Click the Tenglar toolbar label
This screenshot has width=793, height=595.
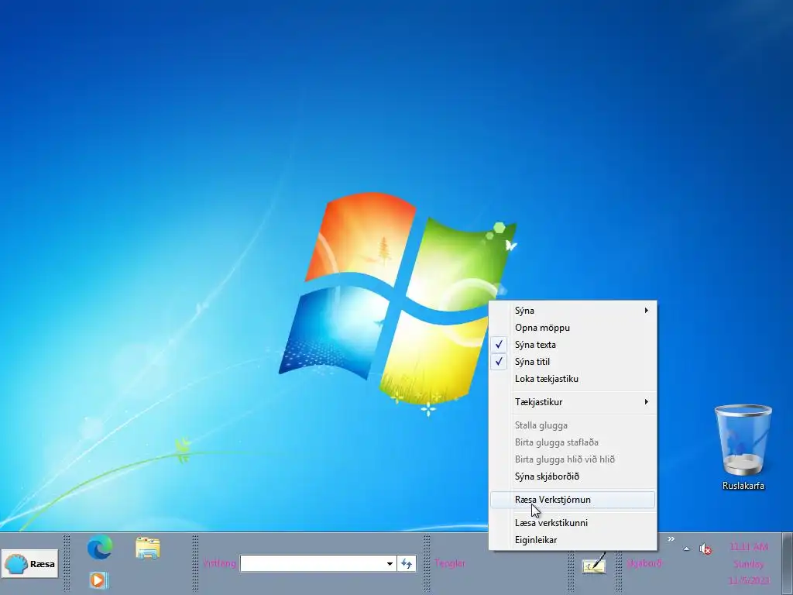pyautogui.click(x=450, y=563)
